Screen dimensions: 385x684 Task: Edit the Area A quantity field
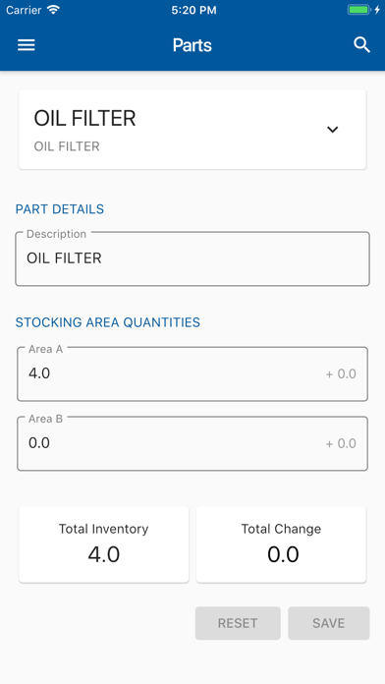pos(192,373)
